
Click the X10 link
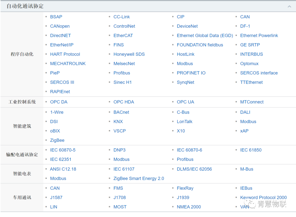tap(181, 131)
